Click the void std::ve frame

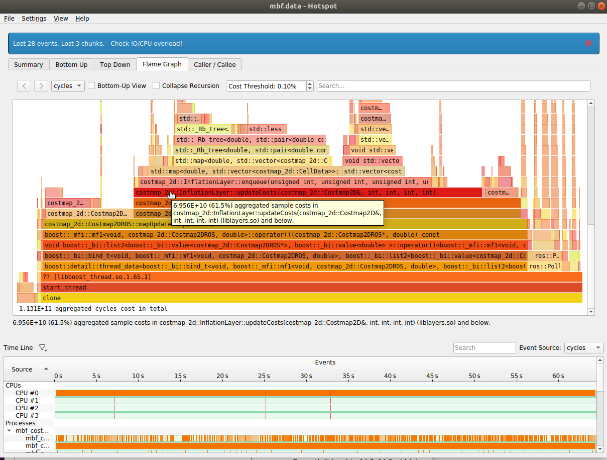[372, 150]
